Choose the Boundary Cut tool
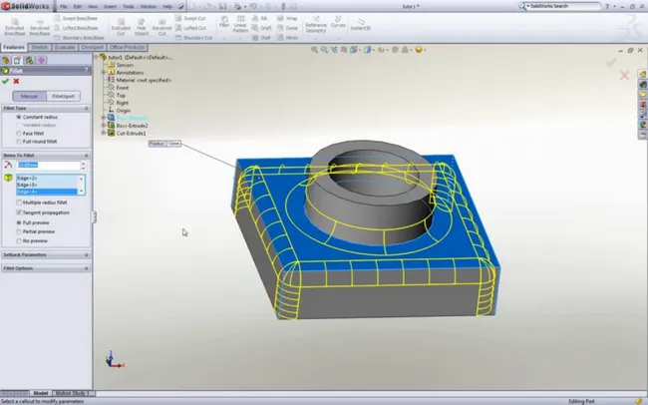Screen dimensions: 648x405 [x=193, y=37]
